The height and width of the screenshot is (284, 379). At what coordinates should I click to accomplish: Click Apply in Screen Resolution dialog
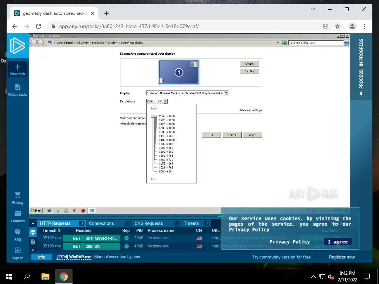(252, 135)
